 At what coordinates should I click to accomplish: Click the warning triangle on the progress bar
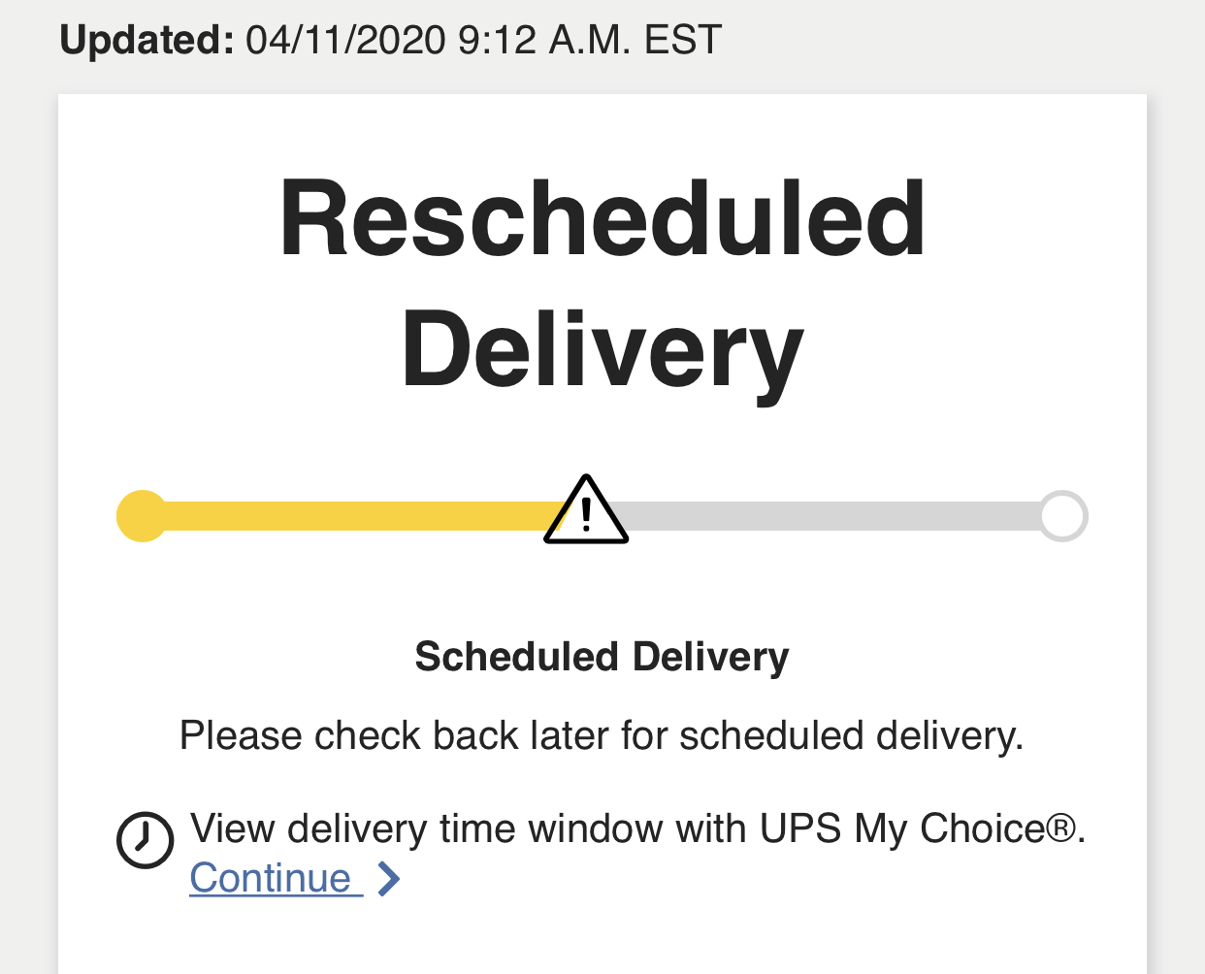tap(586, 511)
